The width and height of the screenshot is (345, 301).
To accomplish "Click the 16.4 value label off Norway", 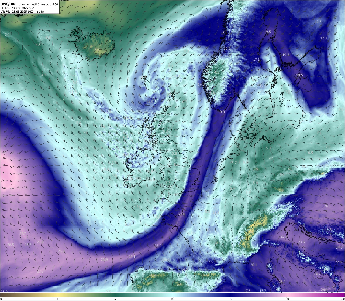I will tap(224, 33).
